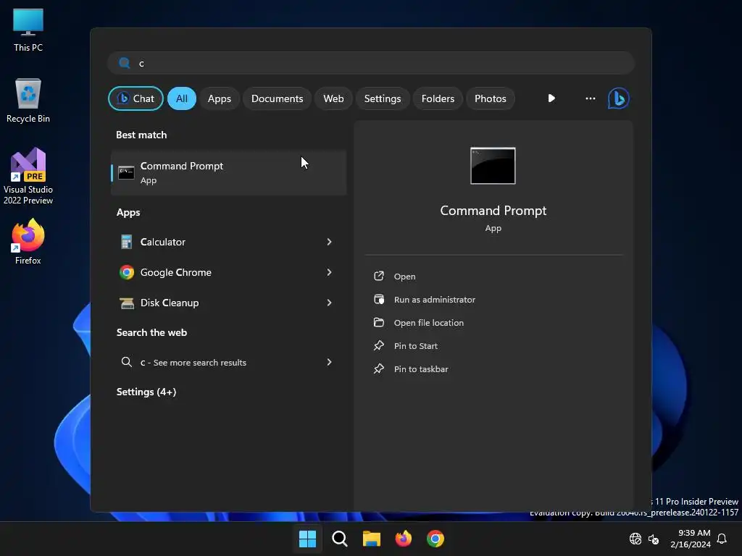This screenshot has width=742, height=556.
Task: Select the Documents filter tab
Action: 277,98
